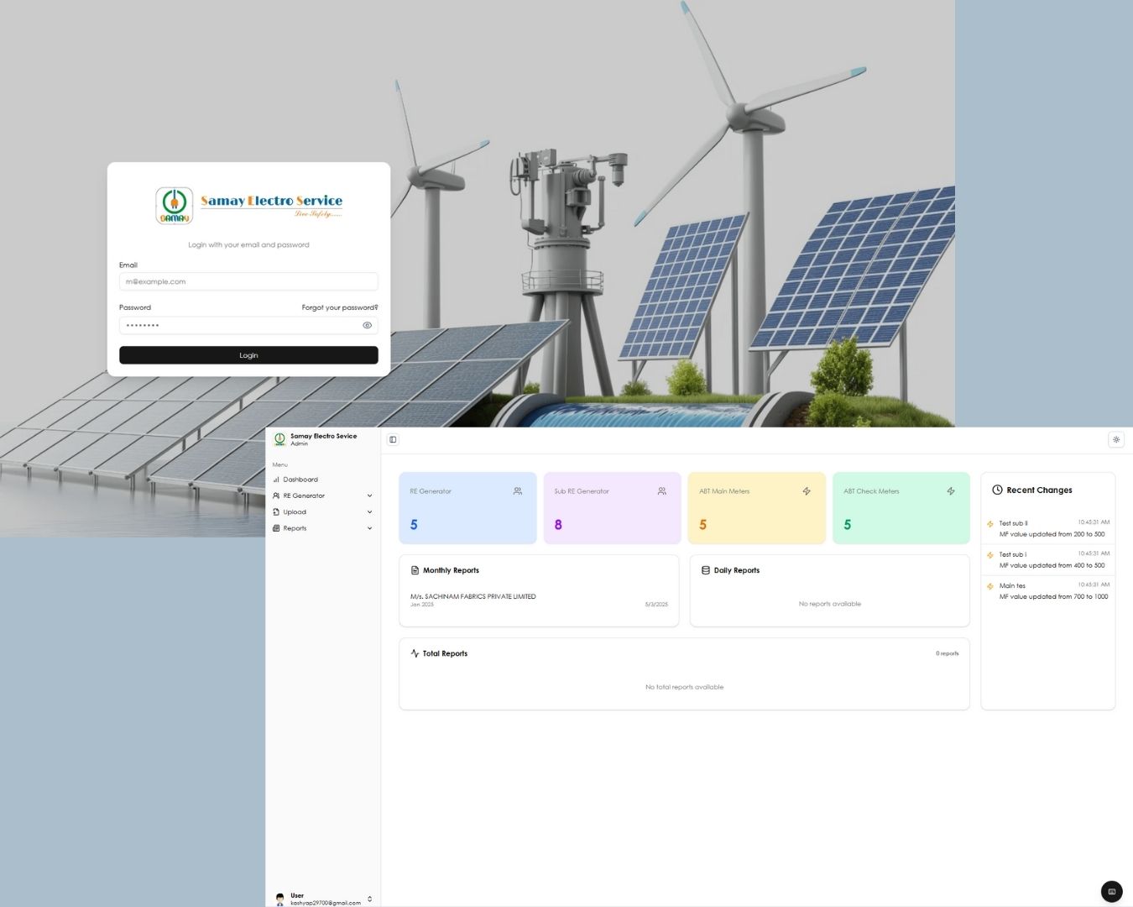Click the Monthly Reports document icon
The height and width of the screenshot is (907, 1133).
(x=415, y=570)
